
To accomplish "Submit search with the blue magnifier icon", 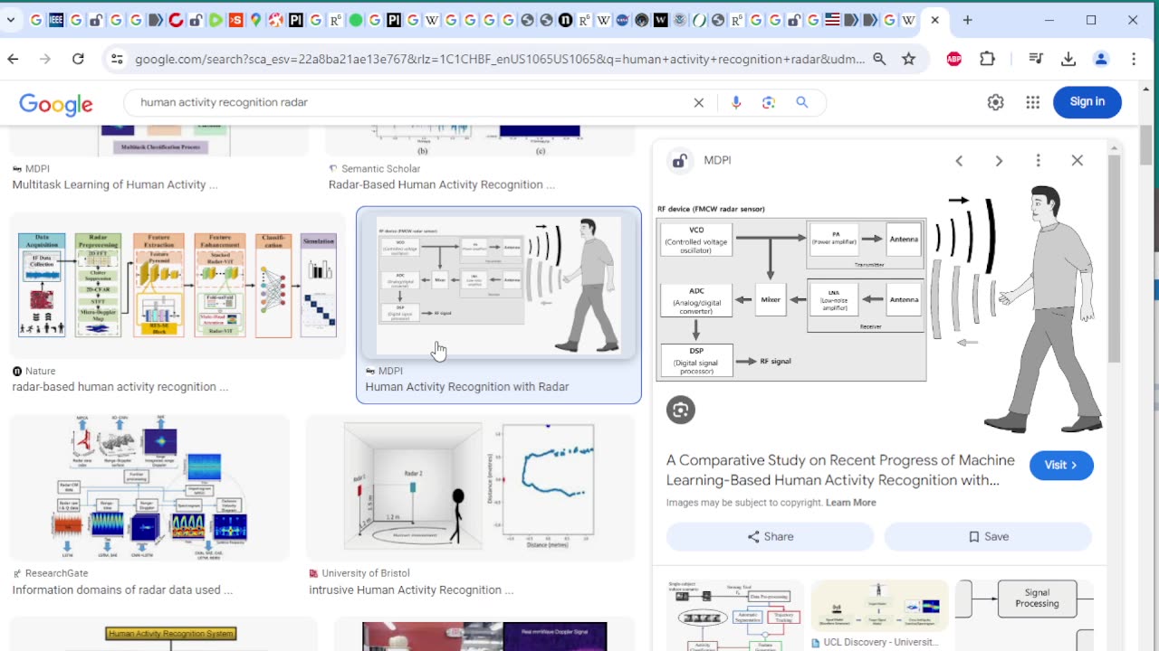I will (x=801, y=102).
